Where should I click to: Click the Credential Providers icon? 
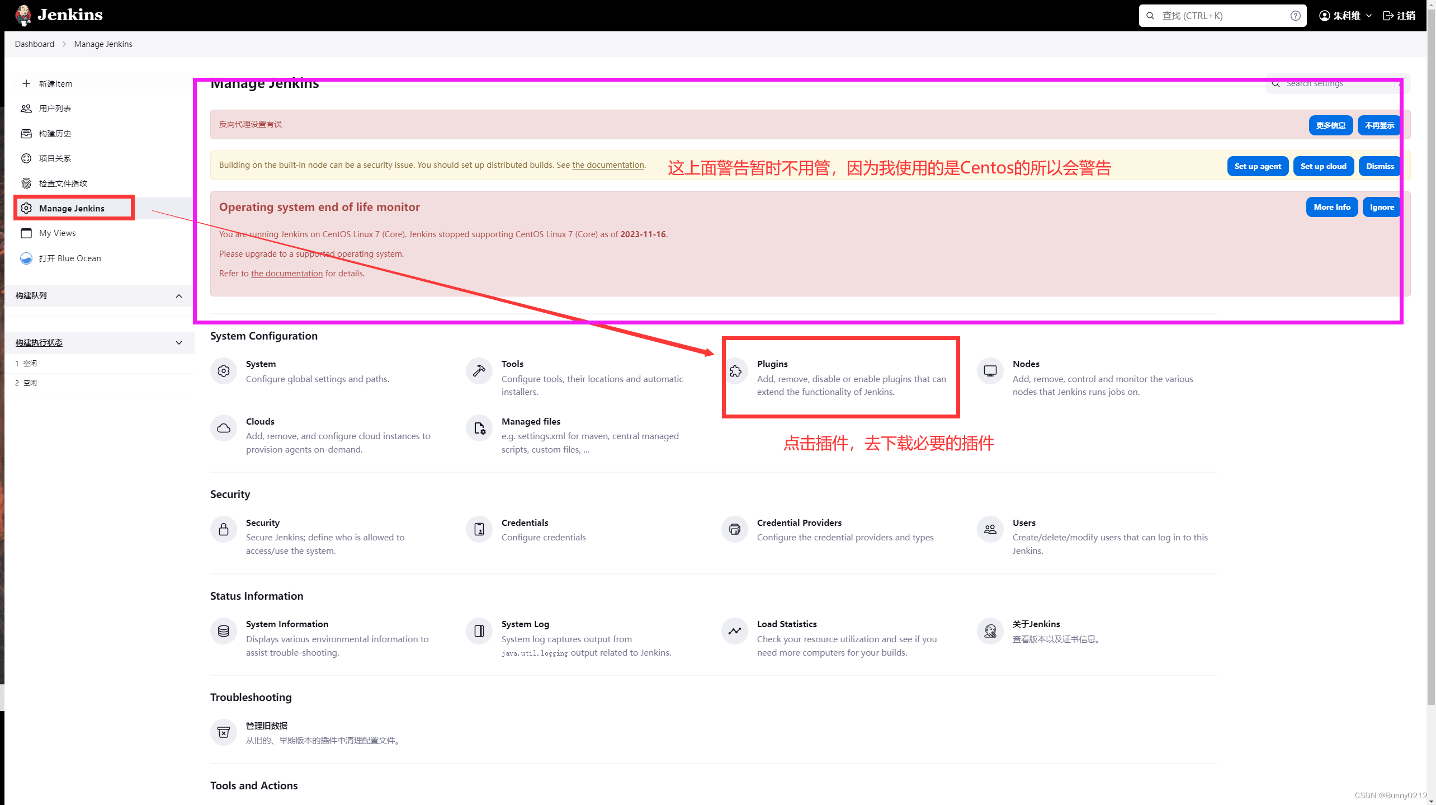point(735,529)
